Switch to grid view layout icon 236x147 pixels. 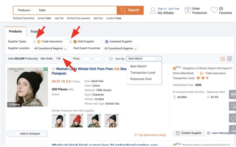pos(230,59)
